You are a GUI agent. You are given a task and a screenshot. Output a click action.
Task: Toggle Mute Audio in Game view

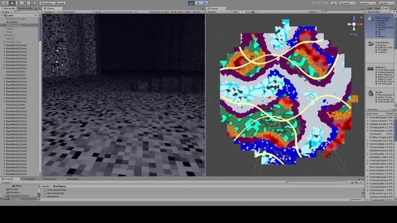click(177, 12)
